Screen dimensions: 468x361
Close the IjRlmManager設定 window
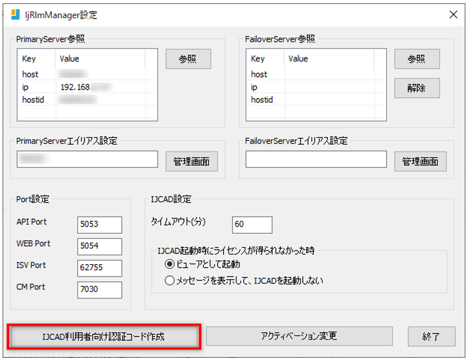453,14
